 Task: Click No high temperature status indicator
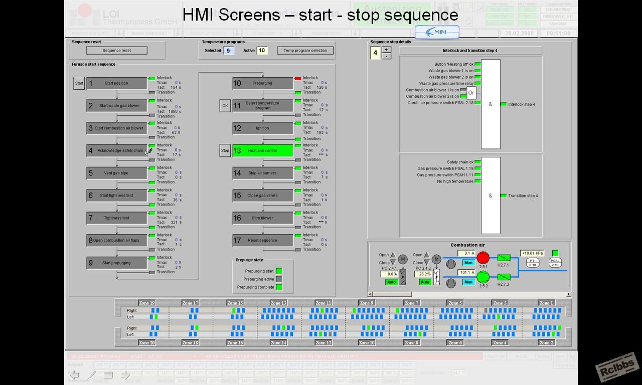coord(478,181)
